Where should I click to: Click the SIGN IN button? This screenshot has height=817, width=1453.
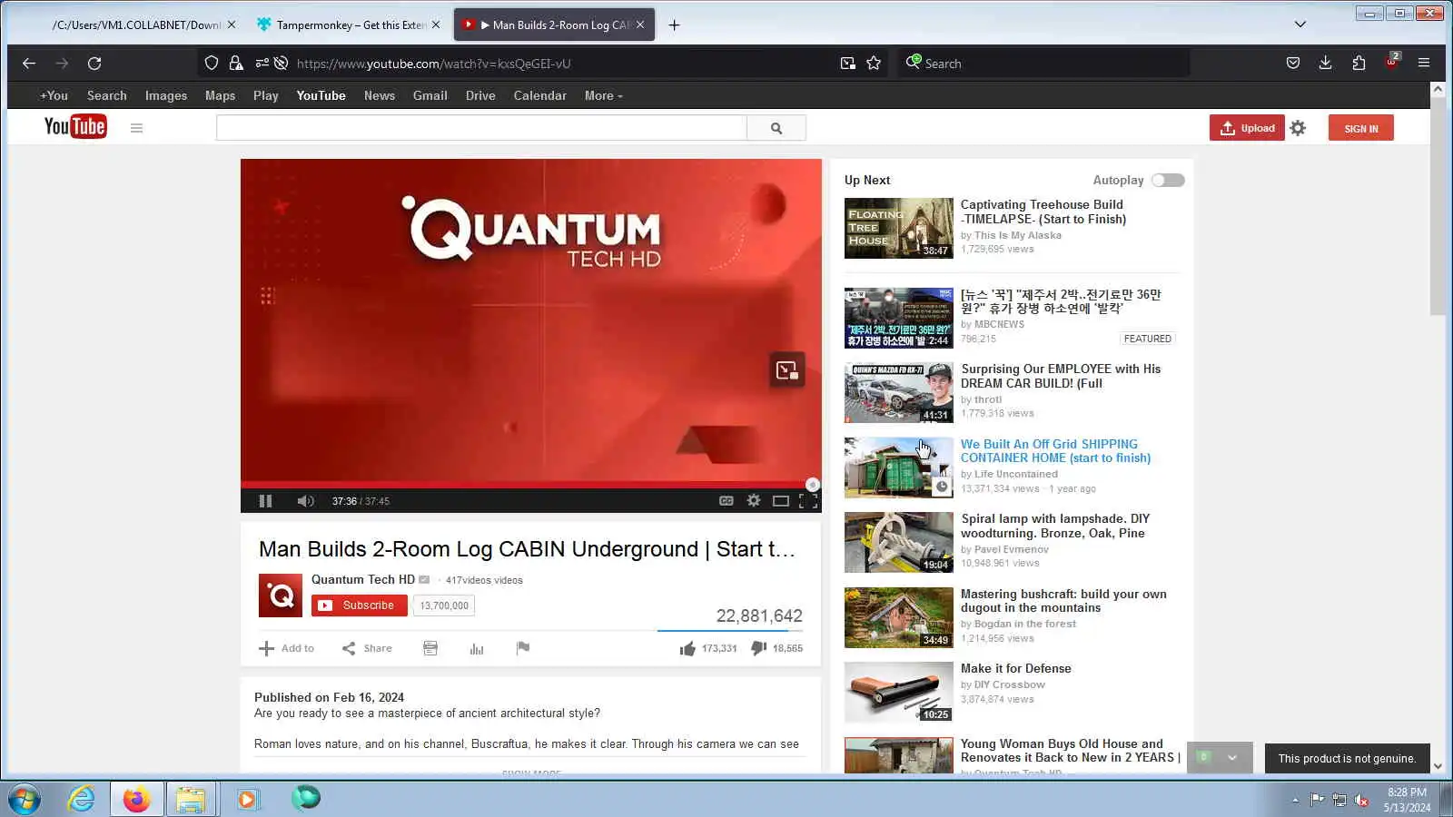[1361, 128]
